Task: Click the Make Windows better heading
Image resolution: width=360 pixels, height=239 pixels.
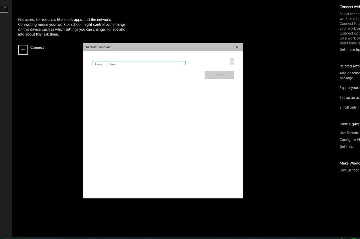Action: click(x=350, y=163)
